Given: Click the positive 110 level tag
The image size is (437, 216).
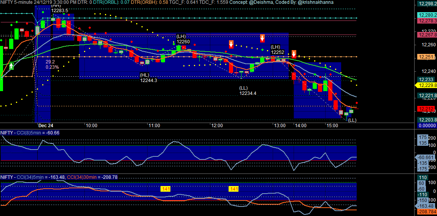Looking at the screenshot, I should point(423,178).
